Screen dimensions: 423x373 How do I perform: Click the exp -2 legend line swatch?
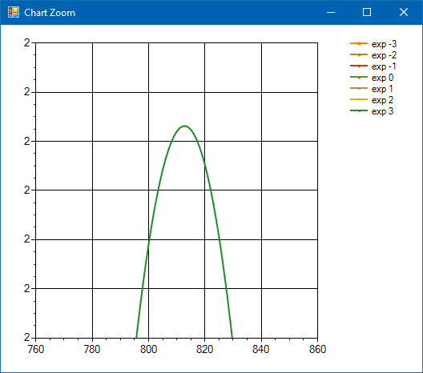359,54
